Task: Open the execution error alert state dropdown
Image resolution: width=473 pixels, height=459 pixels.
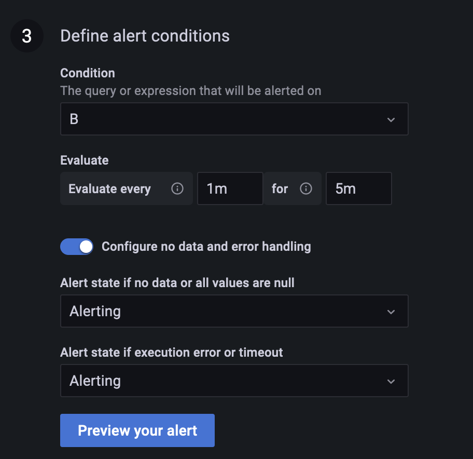Action: click(x=234, y=381)
